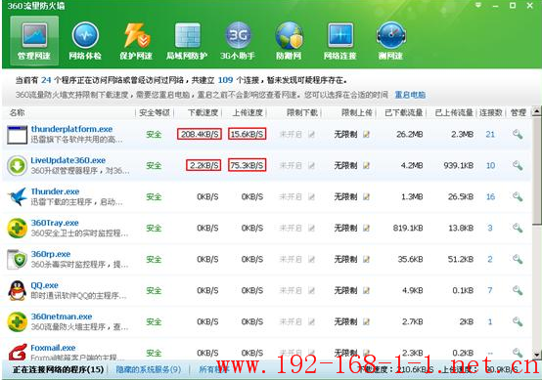Edit download limit for QQ.exe

pyautogui.click(x=311, y=290)
